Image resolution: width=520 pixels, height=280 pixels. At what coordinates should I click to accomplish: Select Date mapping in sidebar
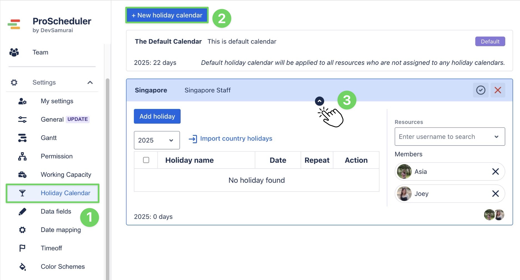[x=61, y=230]
